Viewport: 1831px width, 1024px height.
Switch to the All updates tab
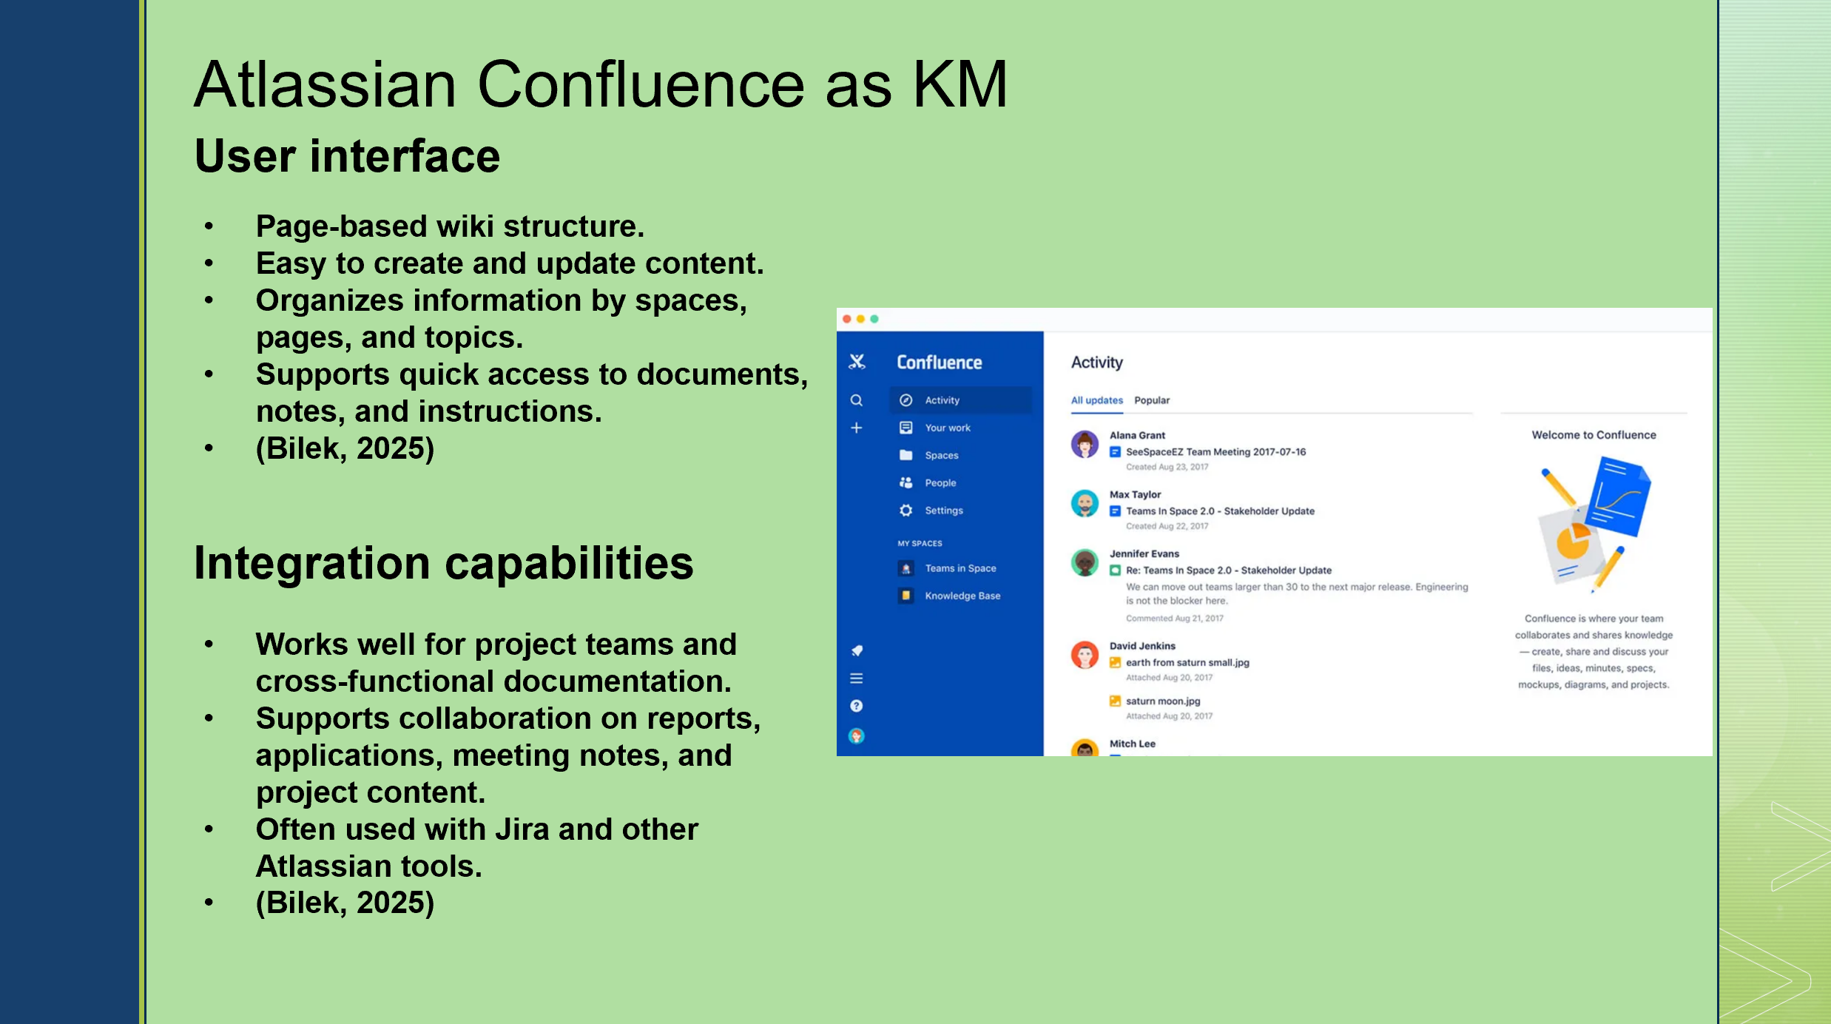point(1097,400)
